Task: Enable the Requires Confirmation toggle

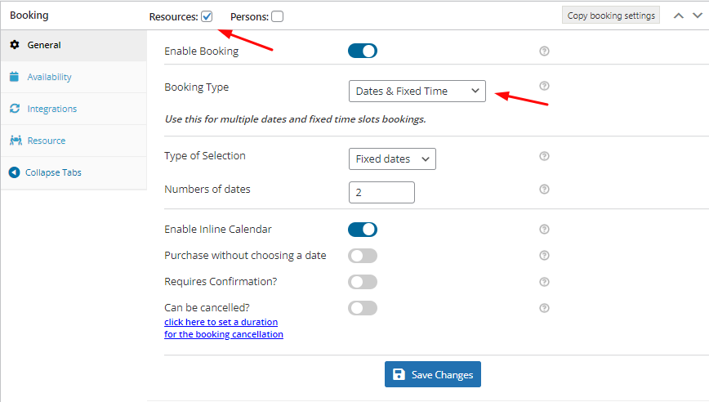Action: [363, 282]
